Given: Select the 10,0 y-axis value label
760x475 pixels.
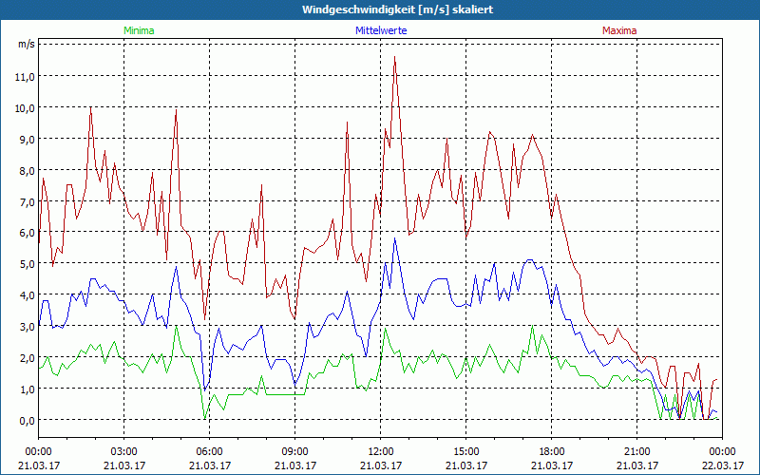Looking at the screenshot, I should point(24,107).
